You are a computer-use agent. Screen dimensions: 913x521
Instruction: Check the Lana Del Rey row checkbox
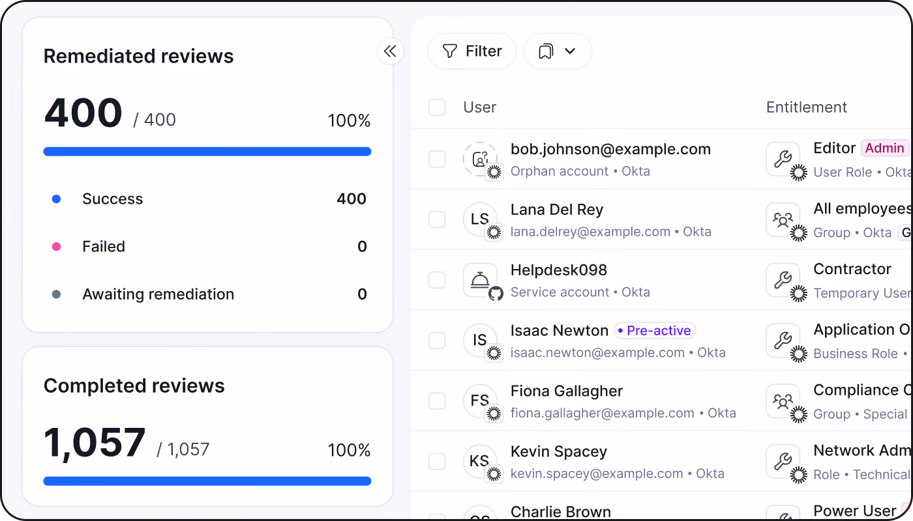437,219
